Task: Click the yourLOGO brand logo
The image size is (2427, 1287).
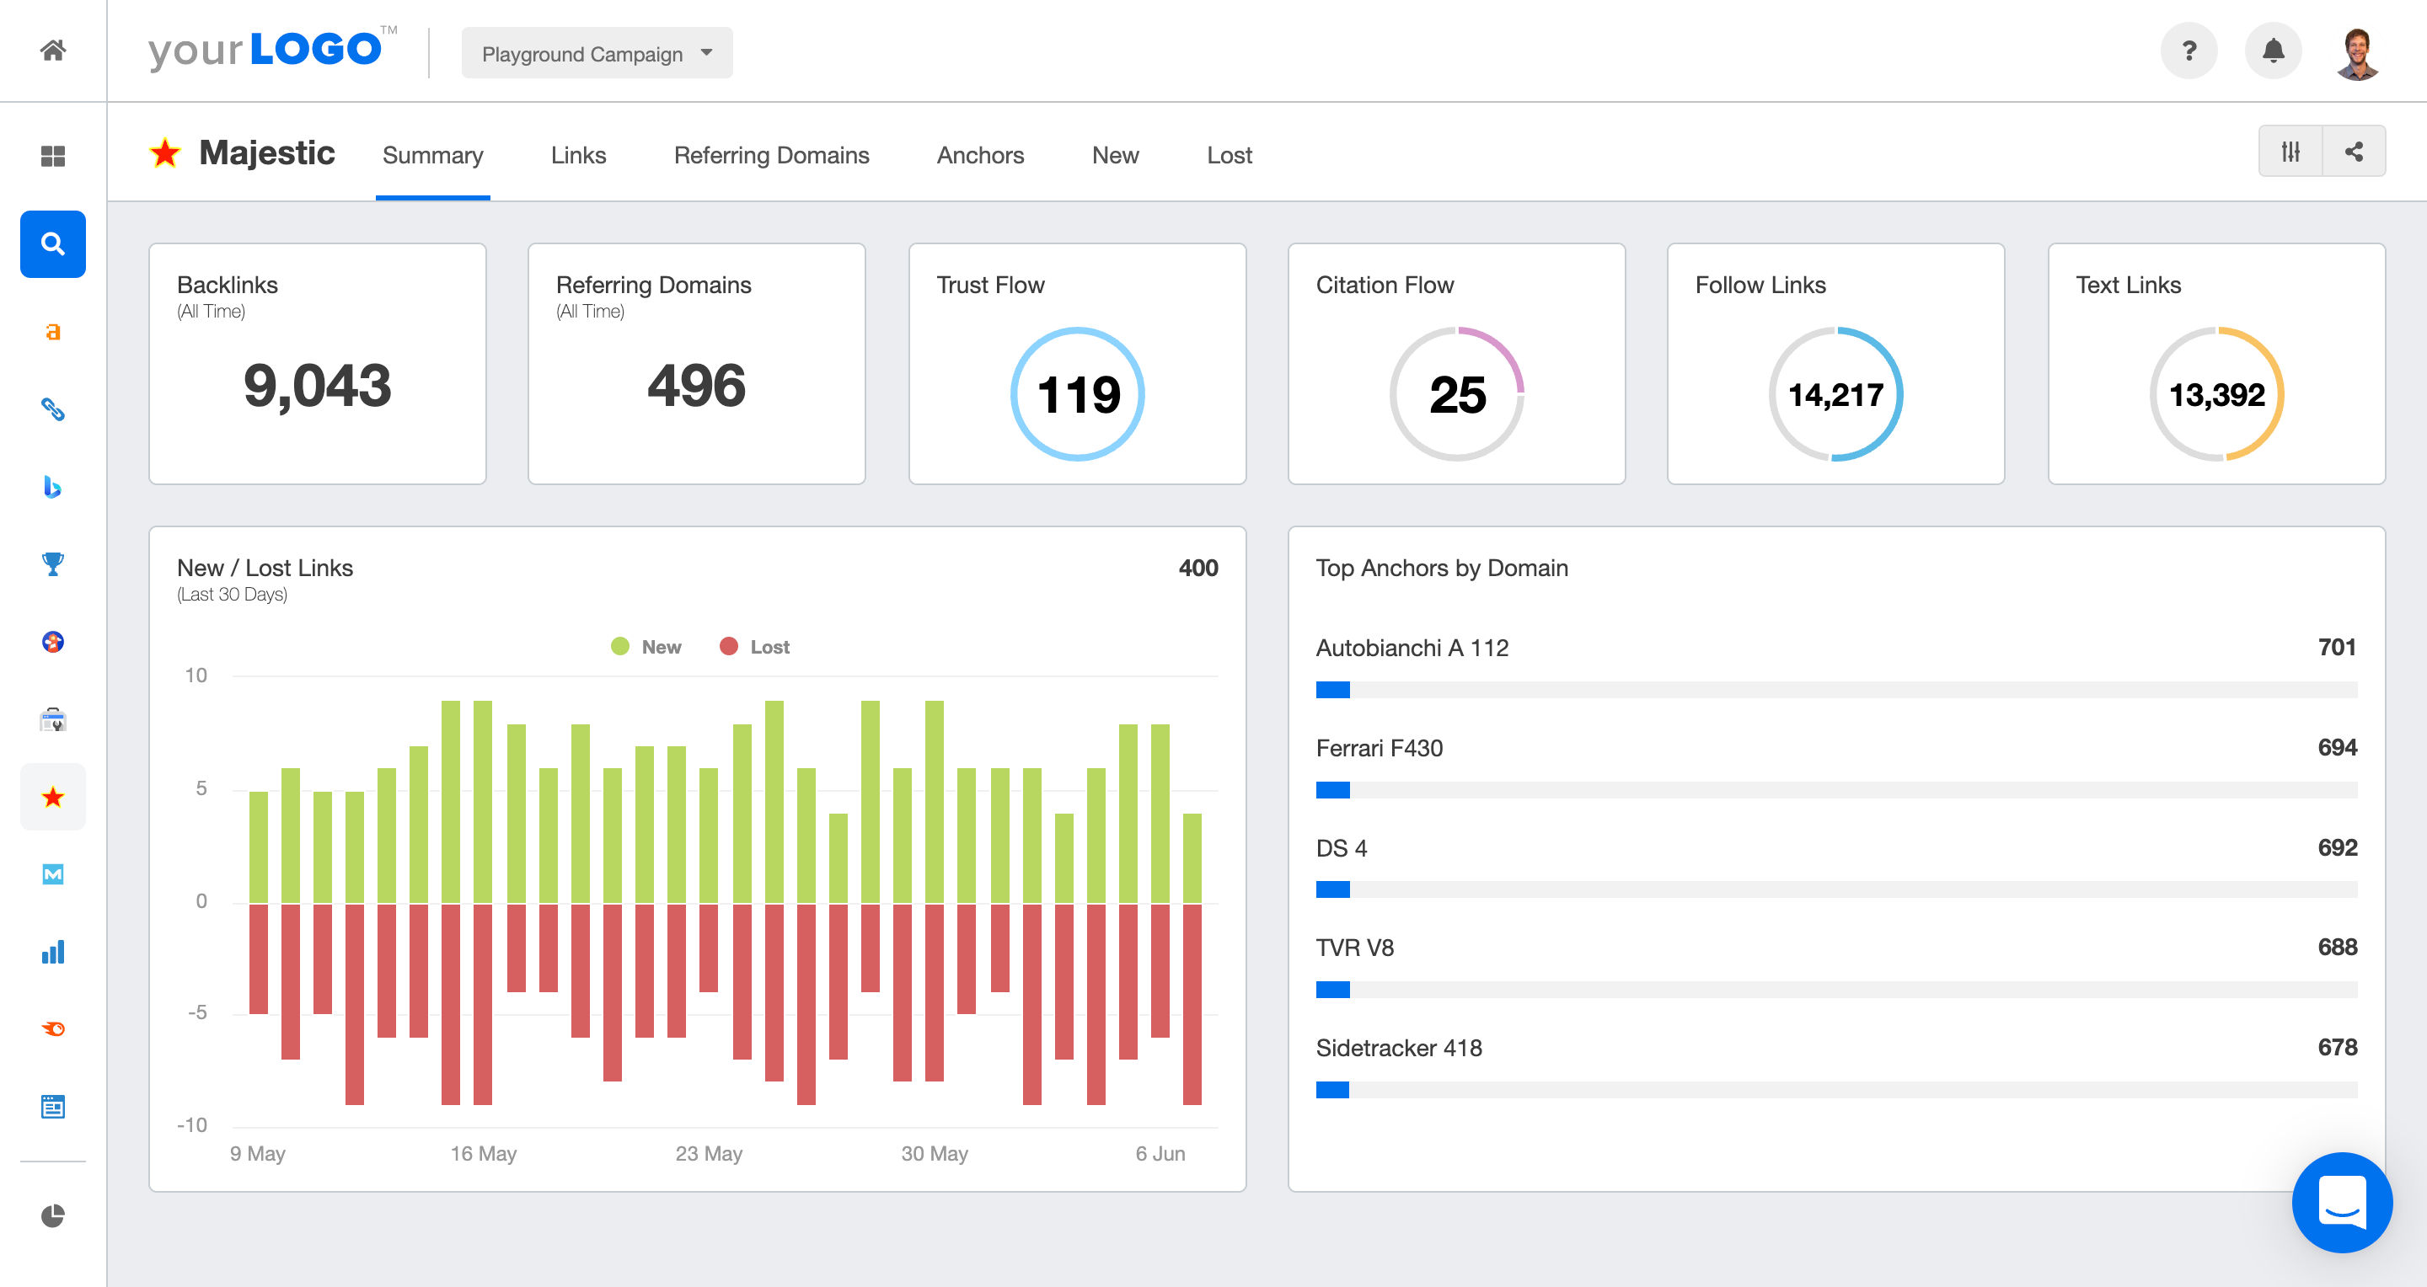Action: [x=271, y=49]
